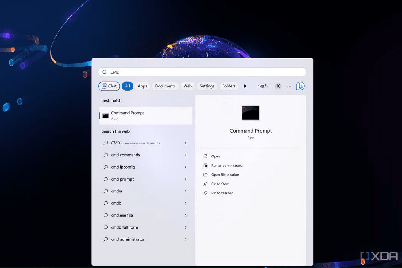Open the Chat button with Bing logo

(x=109, y=86)
